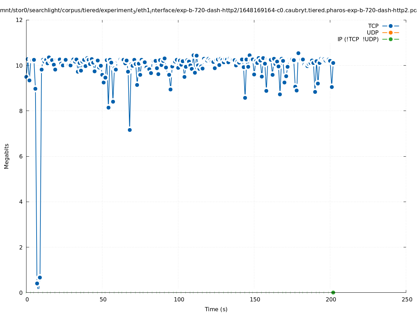Click the "Megabits" y-axis title
This screenshot has height=314, width=417.
[x=7, y=156]
